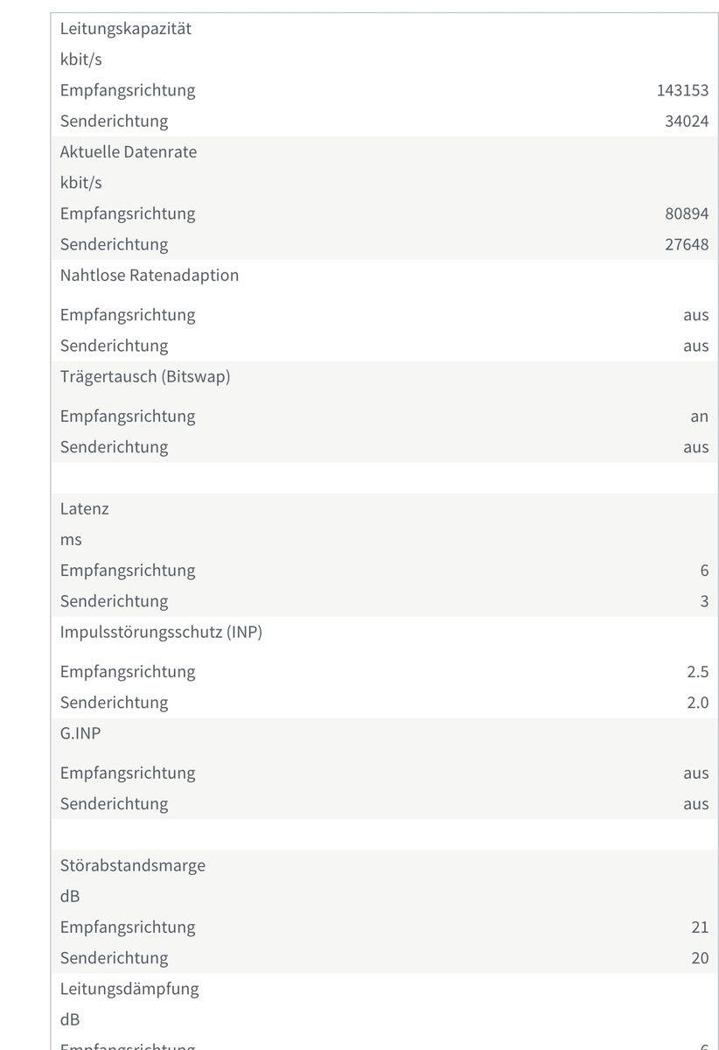The width and height of the screenshot is (719, 1050).
Task: Select the latency receive value 6
Action: click(704, 570)
